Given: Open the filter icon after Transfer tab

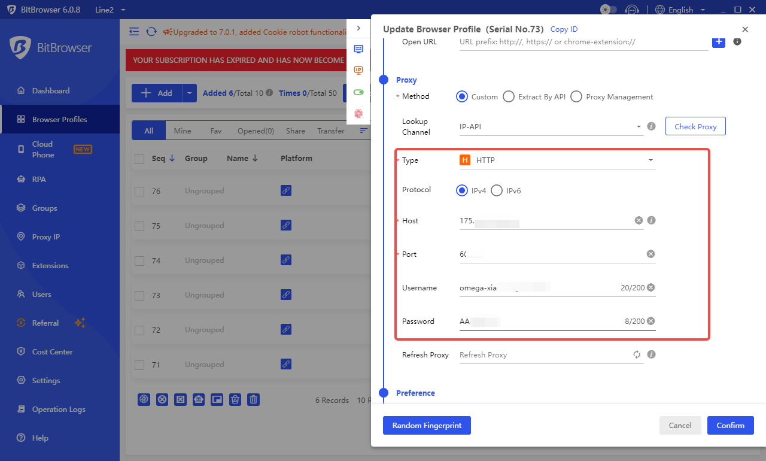Looking at the screenshot, I should click(363, 131).
